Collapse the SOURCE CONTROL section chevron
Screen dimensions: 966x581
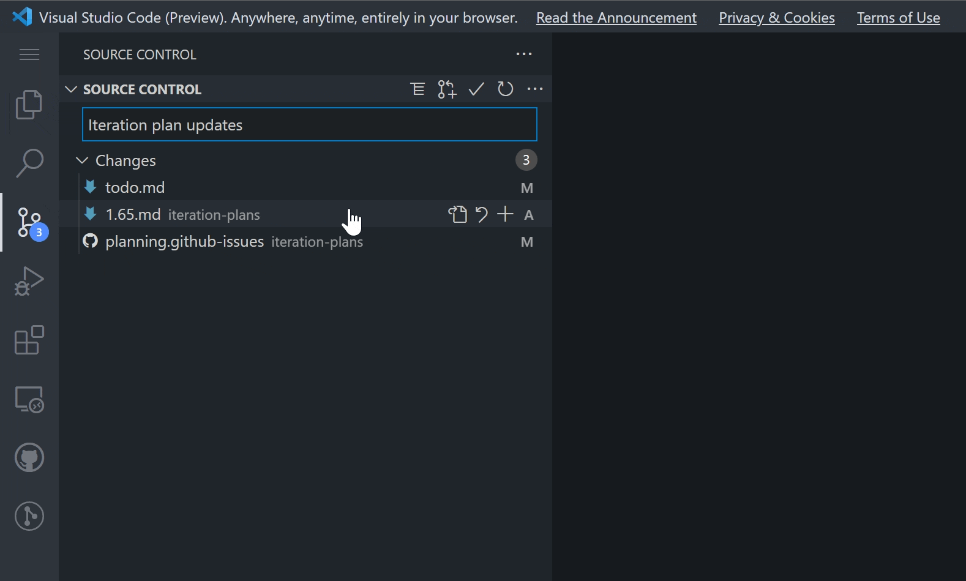tap(71, 89)
